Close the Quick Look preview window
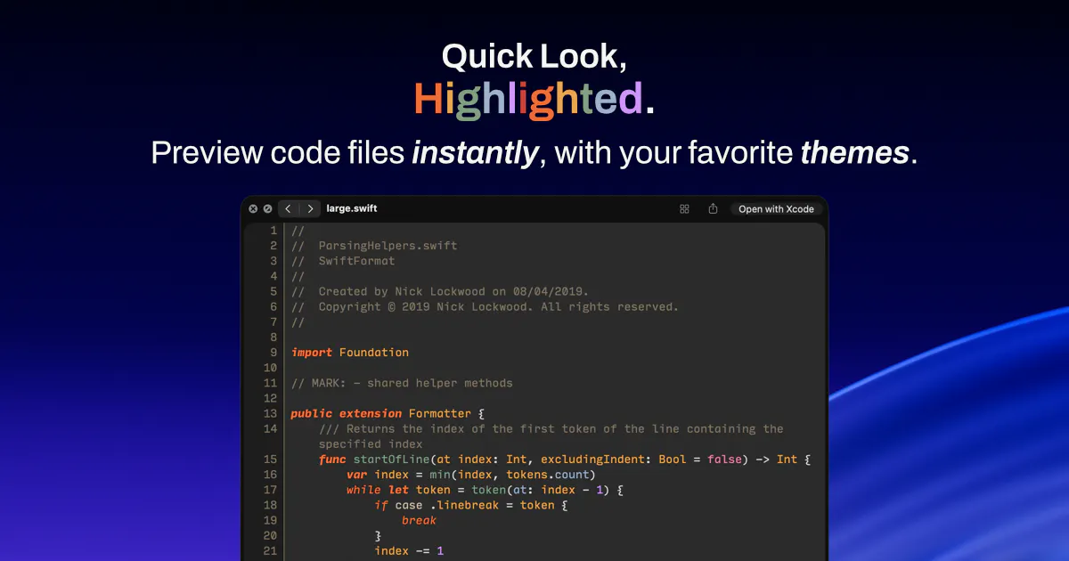 coord(253,209)
